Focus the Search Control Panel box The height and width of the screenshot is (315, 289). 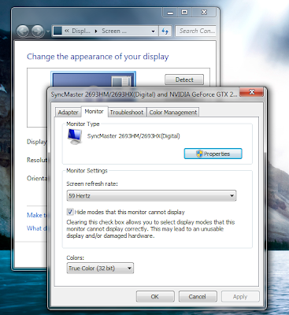pos(195,31)
